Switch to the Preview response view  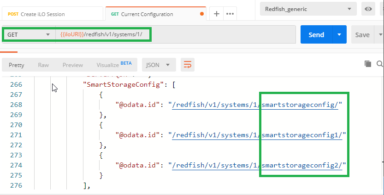(73, 65)
